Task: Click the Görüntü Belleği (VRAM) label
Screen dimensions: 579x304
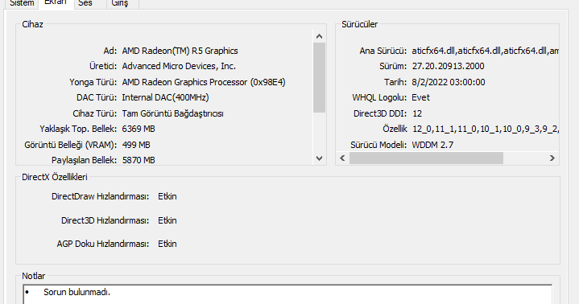Action: point(71,145)
